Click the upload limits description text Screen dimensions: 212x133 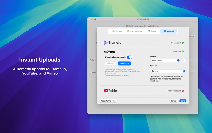pos(167,79)
